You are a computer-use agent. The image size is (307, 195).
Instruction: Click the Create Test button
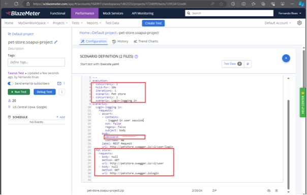pyautogui.click(x=153, y=23)
